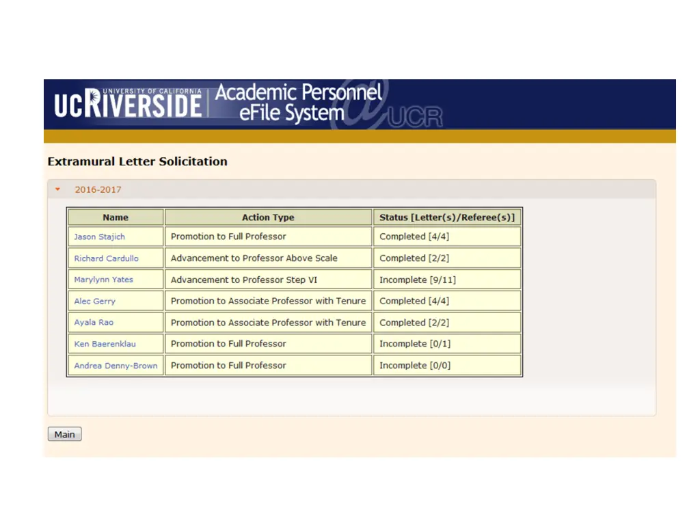This screenshot has width=700, height=525.
Task: Click the Incomplete [9/11] status
Action: [x=447, y=280]
